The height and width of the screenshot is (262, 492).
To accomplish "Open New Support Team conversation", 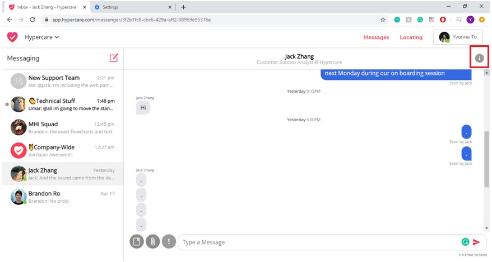I will 62,81.
